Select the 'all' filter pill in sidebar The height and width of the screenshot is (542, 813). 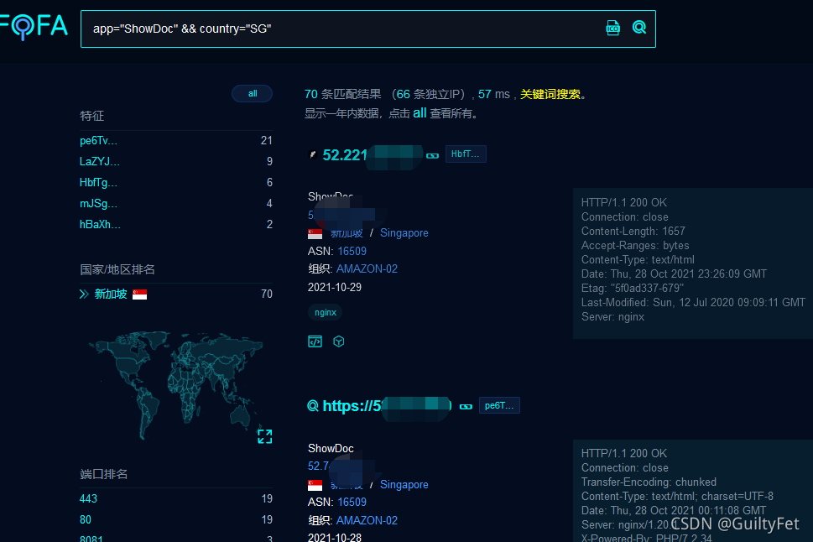[253, 93]
